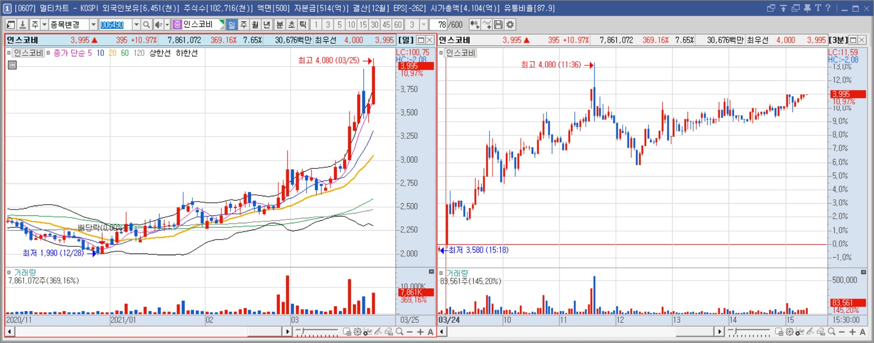Click the panel layout icon at toolbar start
This screenshot has width=874, height=343.
(x=11, y=25)
